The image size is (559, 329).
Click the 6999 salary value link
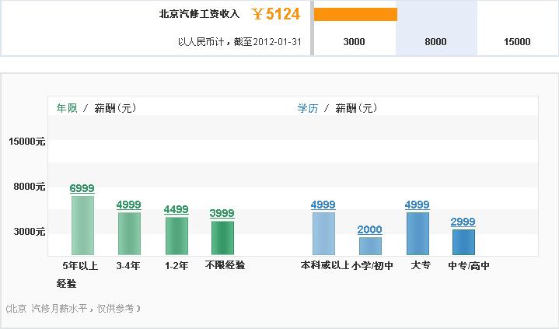tap(82, 188)
